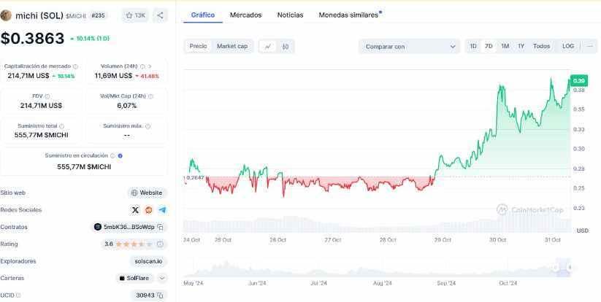This screenshot has width=601, height=302.
Task: Click the 555,77M $MICHI total supply value
Action: point(42,135)
